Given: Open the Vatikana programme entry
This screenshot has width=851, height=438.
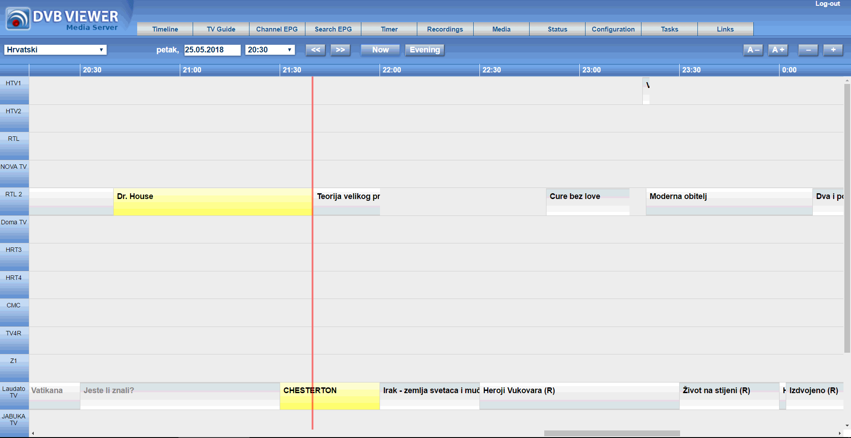Looking at the screenshot, I should 55,396.
